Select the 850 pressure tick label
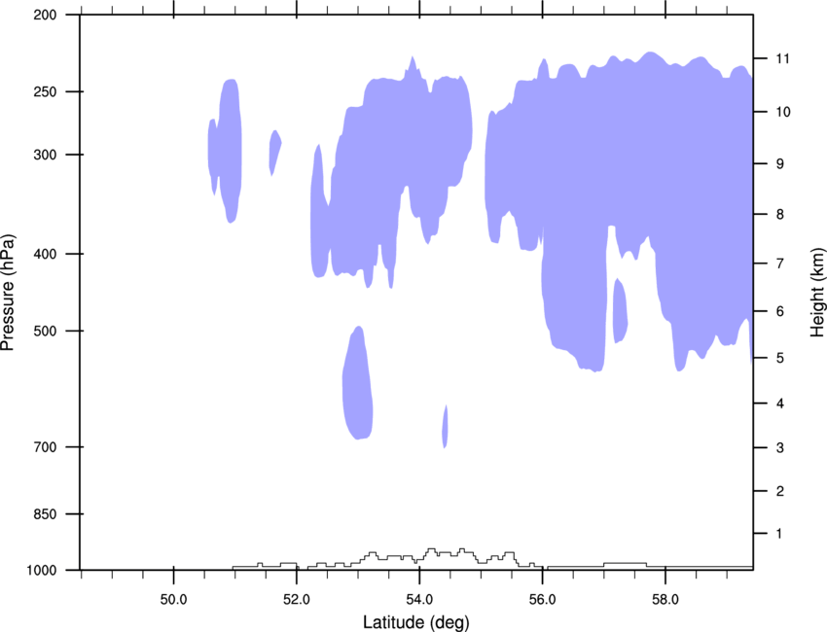827x632 pixels. click(x=45, y=514)
